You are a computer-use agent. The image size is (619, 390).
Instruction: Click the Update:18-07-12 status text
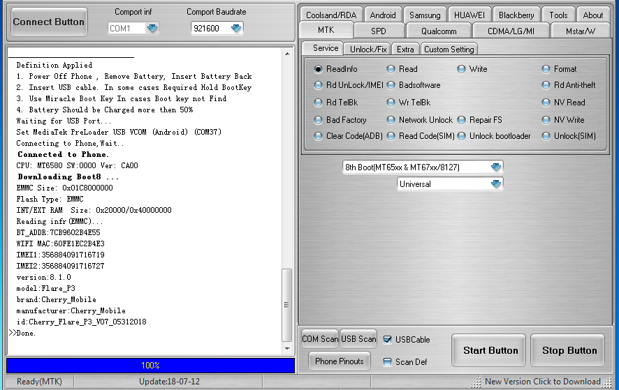(x=169, y=382)
